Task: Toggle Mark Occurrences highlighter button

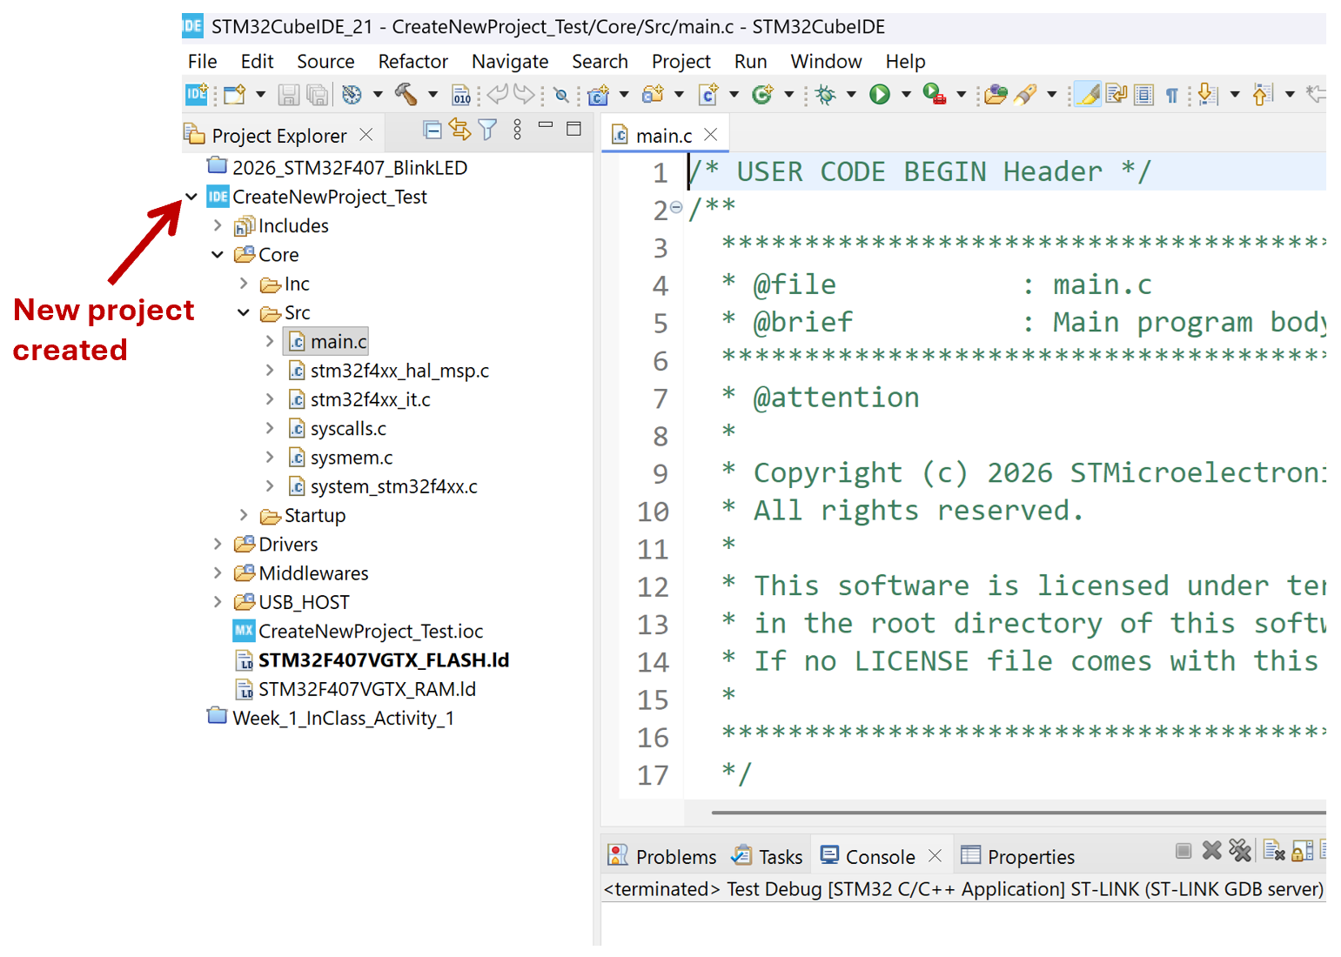Action: click(x=1088, y=94)
